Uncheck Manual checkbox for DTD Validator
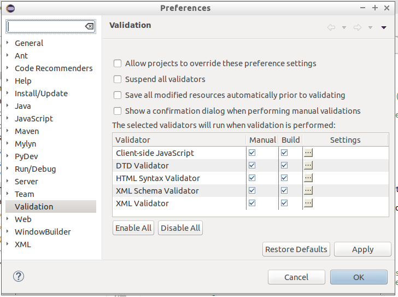The width and height of the screenshot is (398, 297). [252, 166]
